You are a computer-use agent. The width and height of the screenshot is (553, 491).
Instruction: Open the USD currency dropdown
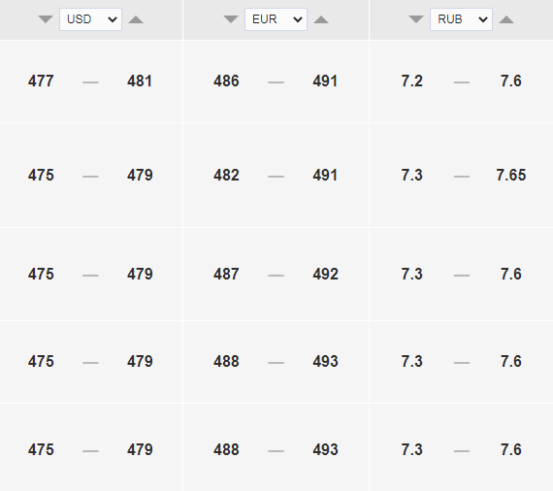pos(90,19)
